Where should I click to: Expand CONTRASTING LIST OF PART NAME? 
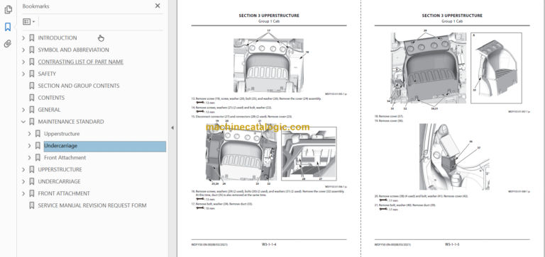(x=23, y=62)
